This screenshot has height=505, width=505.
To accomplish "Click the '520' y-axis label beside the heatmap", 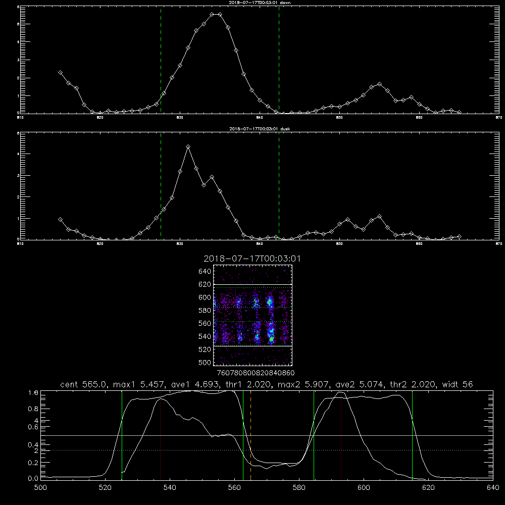I will [x=205, y=349].
